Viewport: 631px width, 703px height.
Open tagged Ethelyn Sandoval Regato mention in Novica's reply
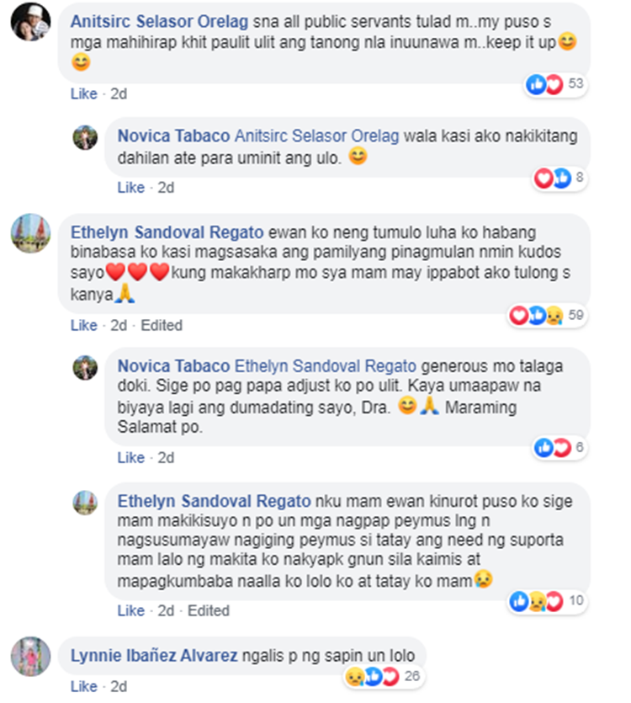[x=326, y=366]
